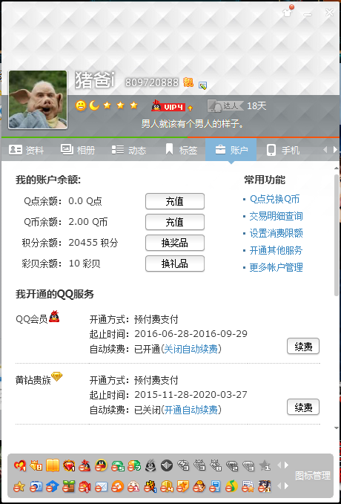The image size is (341, 504).
Task: Click the blue house icon
Action: 53,486
